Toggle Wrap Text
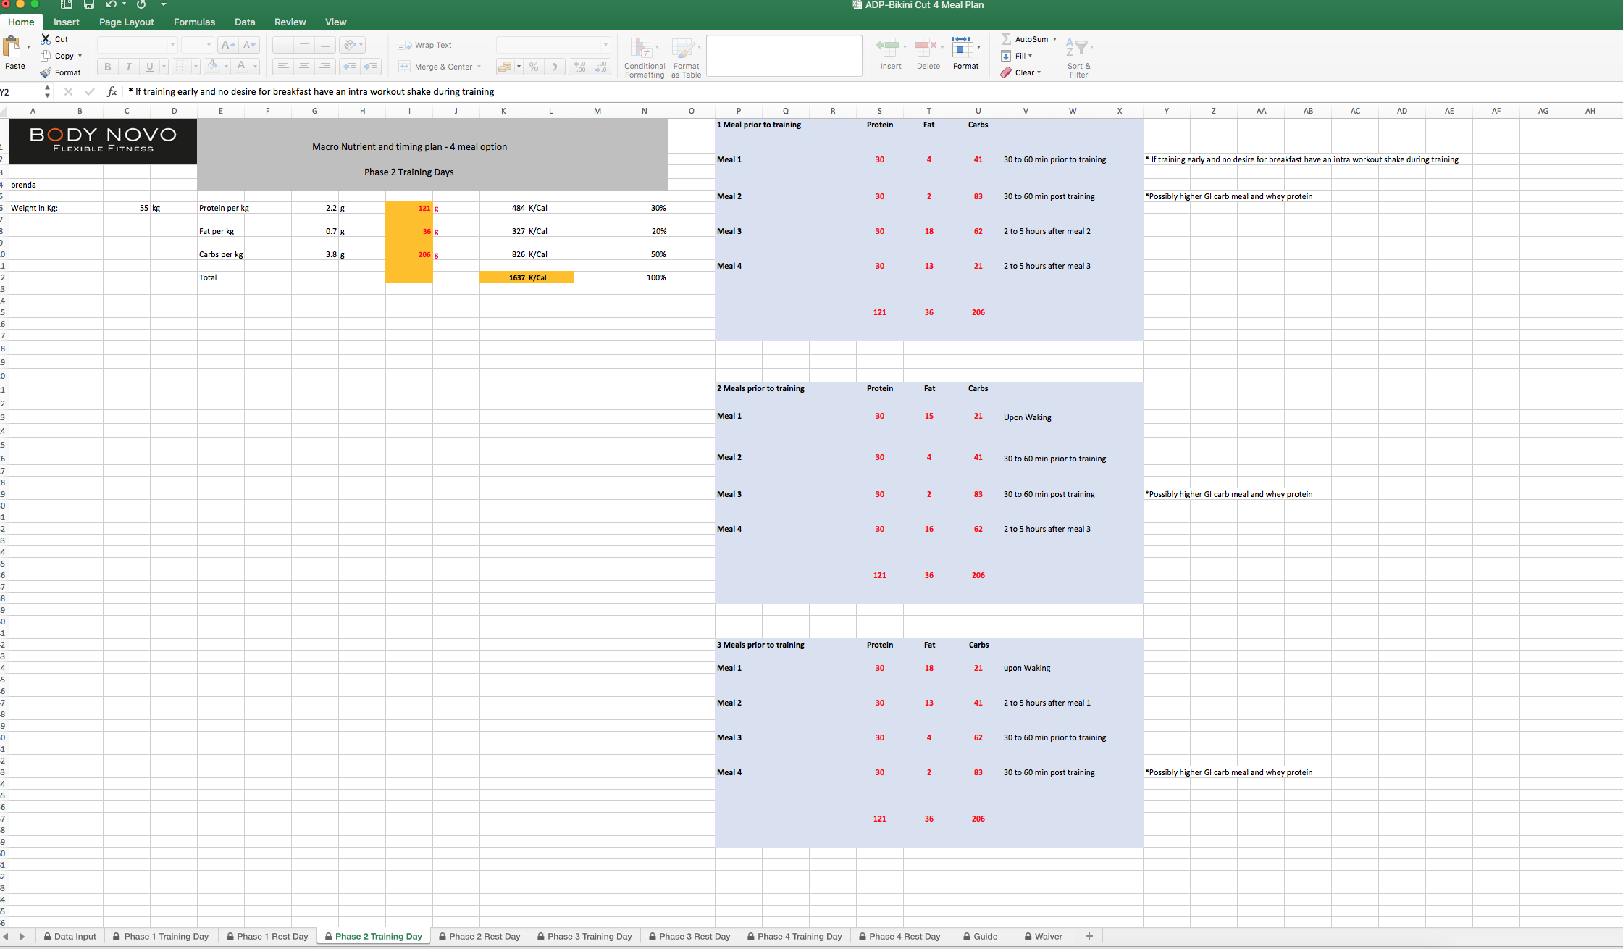 (x=425, y=45)
